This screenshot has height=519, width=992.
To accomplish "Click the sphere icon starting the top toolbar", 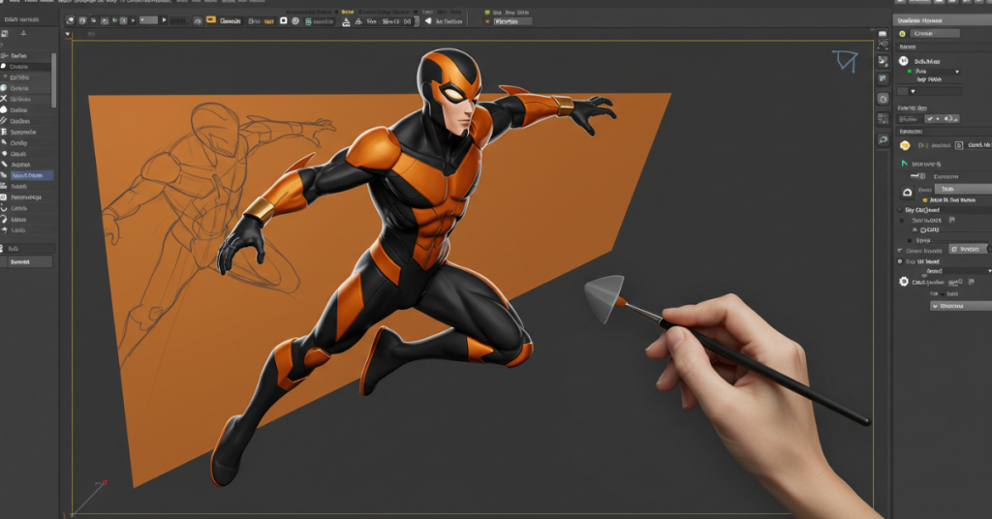I will point(70,21).
